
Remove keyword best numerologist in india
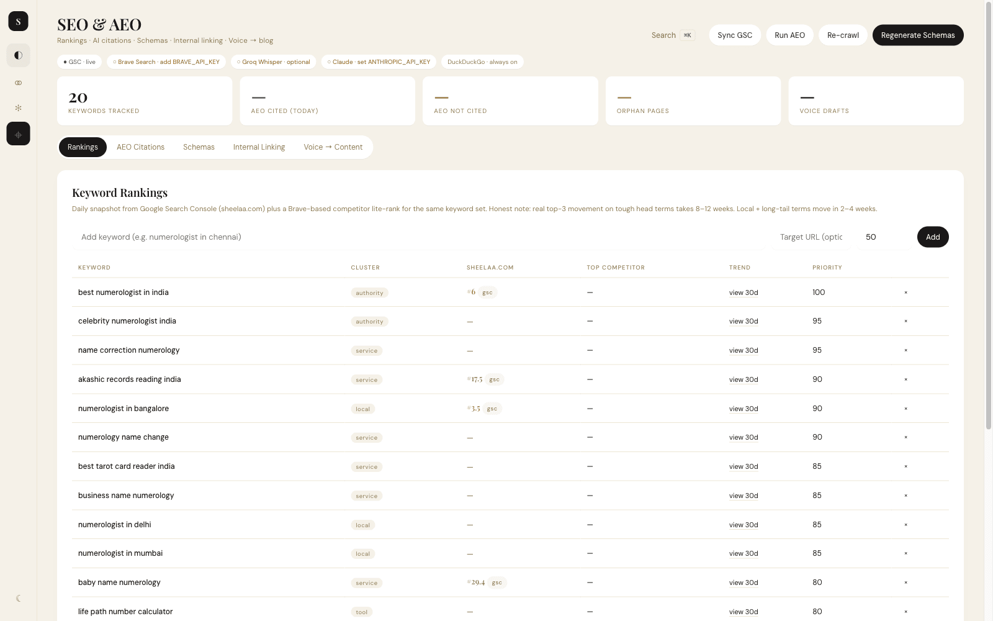pos(905,292)
